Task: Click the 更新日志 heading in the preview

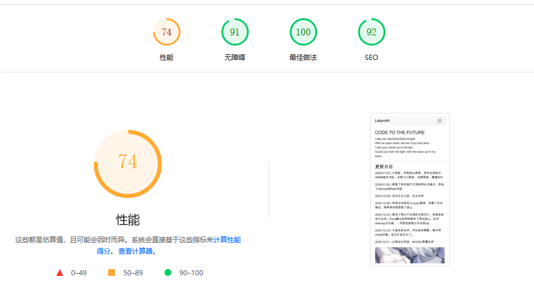Action: point(384,166)
